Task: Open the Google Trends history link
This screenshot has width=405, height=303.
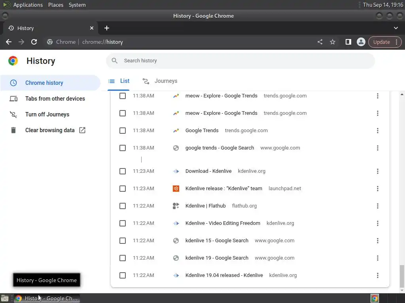Action: tap(202, 131)
